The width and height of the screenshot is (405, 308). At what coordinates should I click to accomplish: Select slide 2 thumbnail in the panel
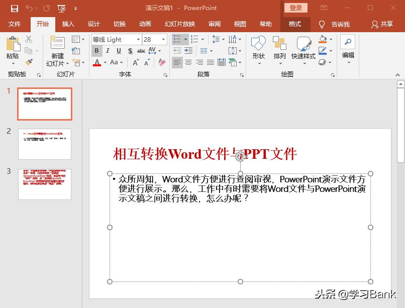(44, 144)
